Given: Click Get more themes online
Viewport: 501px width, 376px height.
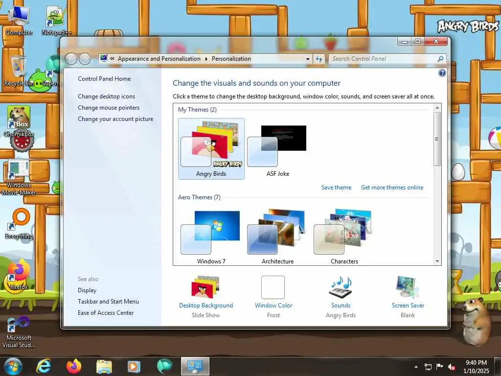Looking at the screenshot, I should pos(392,188).
